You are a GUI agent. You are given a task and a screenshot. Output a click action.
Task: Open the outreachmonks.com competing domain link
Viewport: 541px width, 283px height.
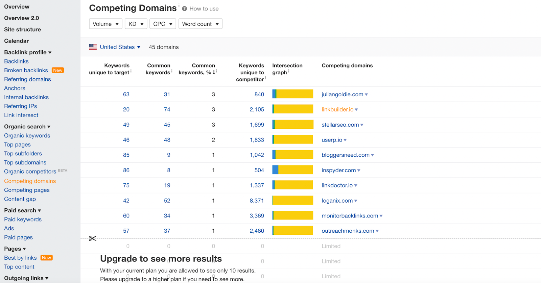(348, 231)
